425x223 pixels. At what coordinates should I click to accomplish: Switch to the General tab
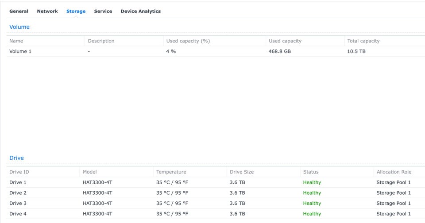pyautogui.click(x=19, y=11)
